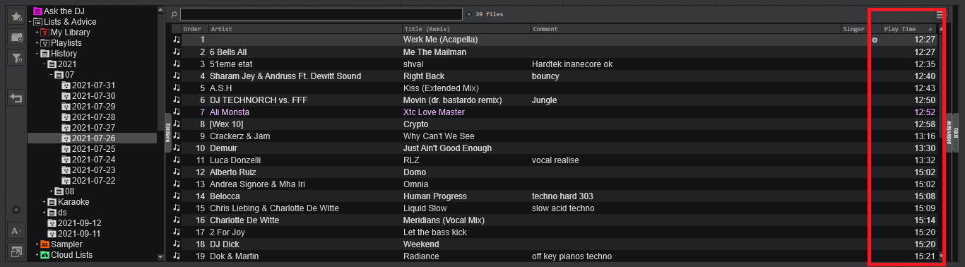
Task: Select the 2021-07-31 history list
Action: click(93, 85)
